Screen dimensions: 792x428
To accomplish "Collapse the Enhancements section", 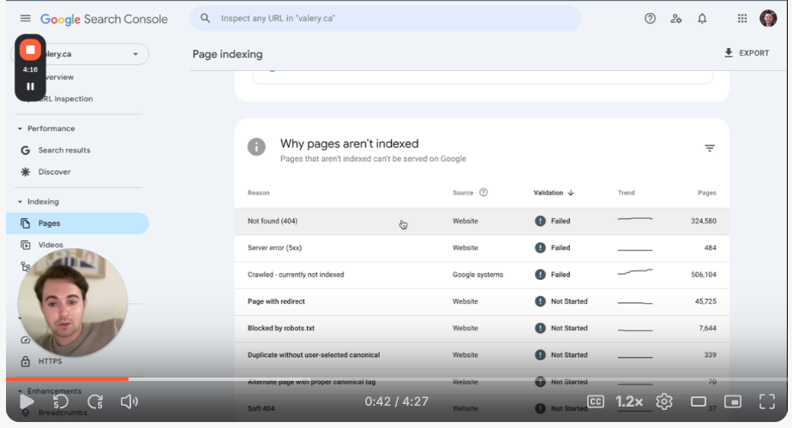I will [x=21, y=391].
